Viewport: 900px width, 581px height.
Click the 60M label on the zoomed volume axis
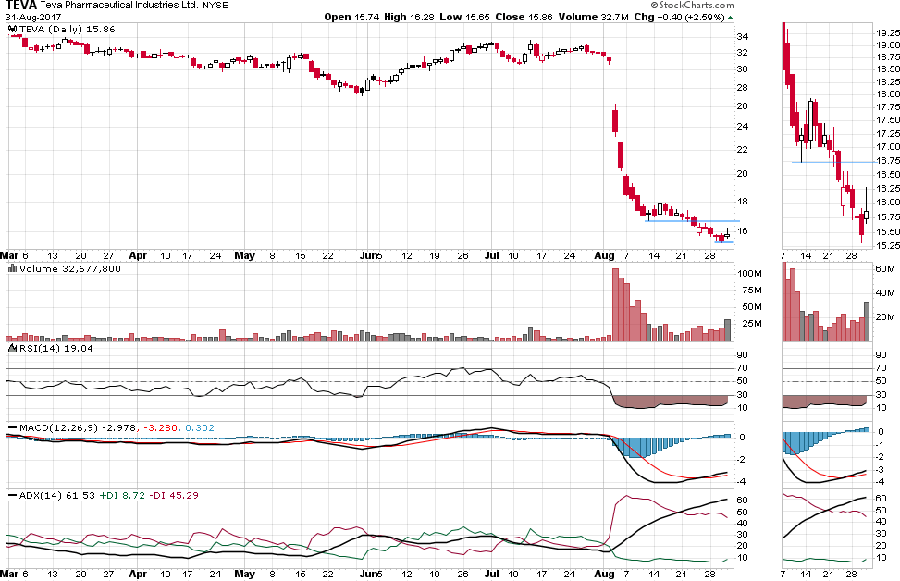[885, 268]
